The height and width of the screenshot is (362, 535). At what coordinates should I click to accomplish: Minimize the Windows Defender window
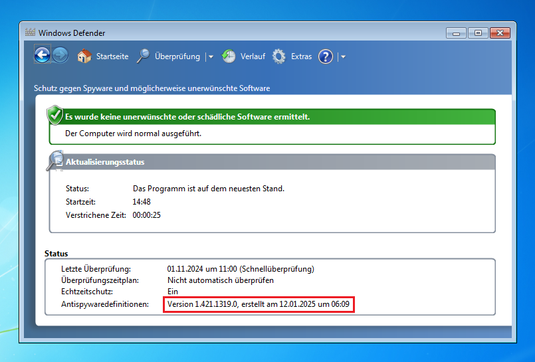[456, 33]
